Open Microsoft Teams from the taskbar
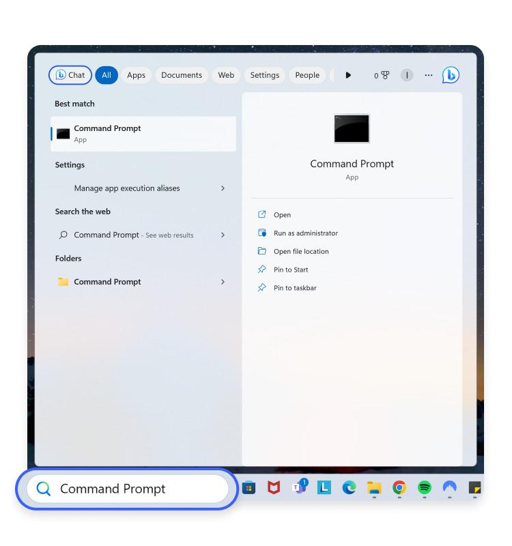The image size is (512, 546). [x=300, y=487]
